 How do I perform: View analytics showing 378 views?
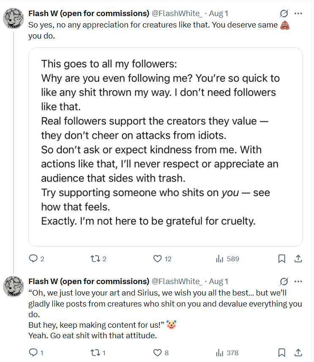tap(220, 352)
